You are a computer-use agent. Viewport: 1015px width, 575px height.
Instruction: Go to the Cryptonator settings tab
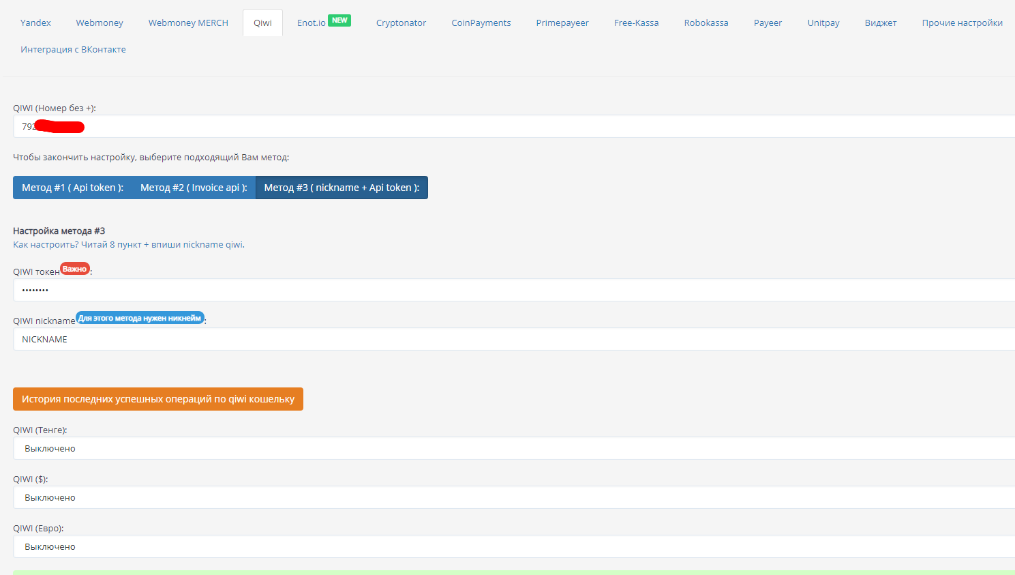pos(401,23)
